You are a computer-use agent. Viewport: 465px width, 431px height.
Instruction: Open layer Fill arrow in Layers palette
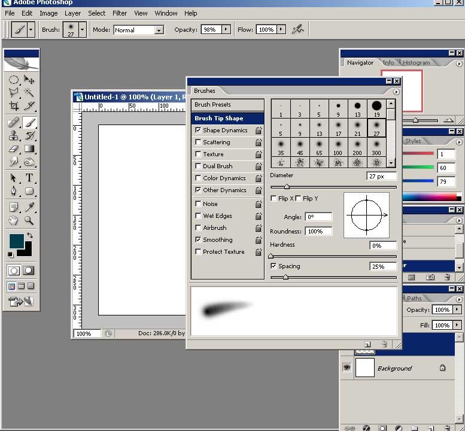point(457,325)
